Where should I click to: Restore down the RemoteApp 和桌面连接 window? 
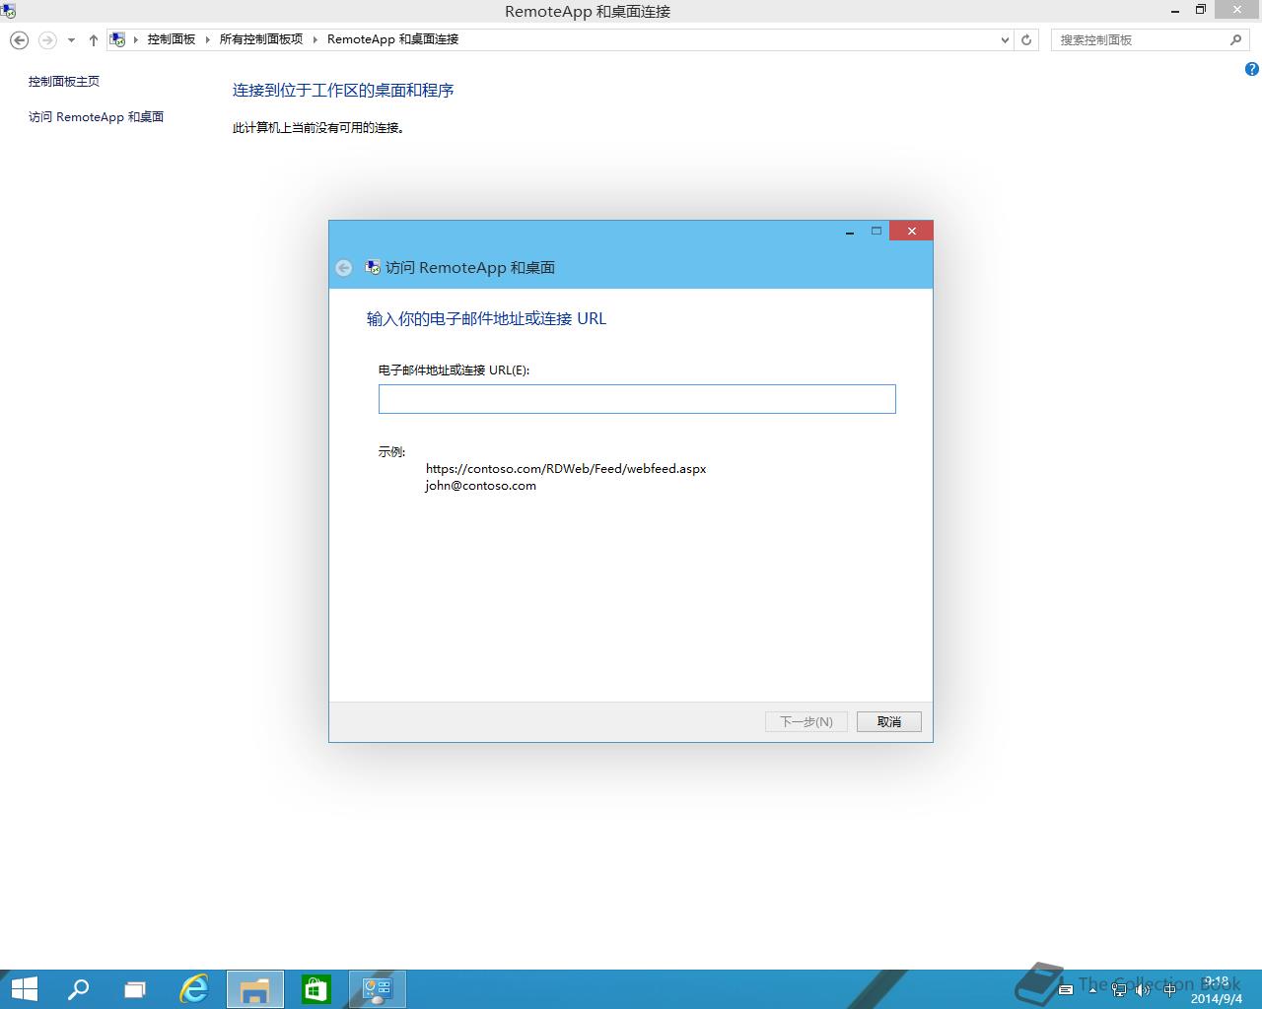(1201, 10)
